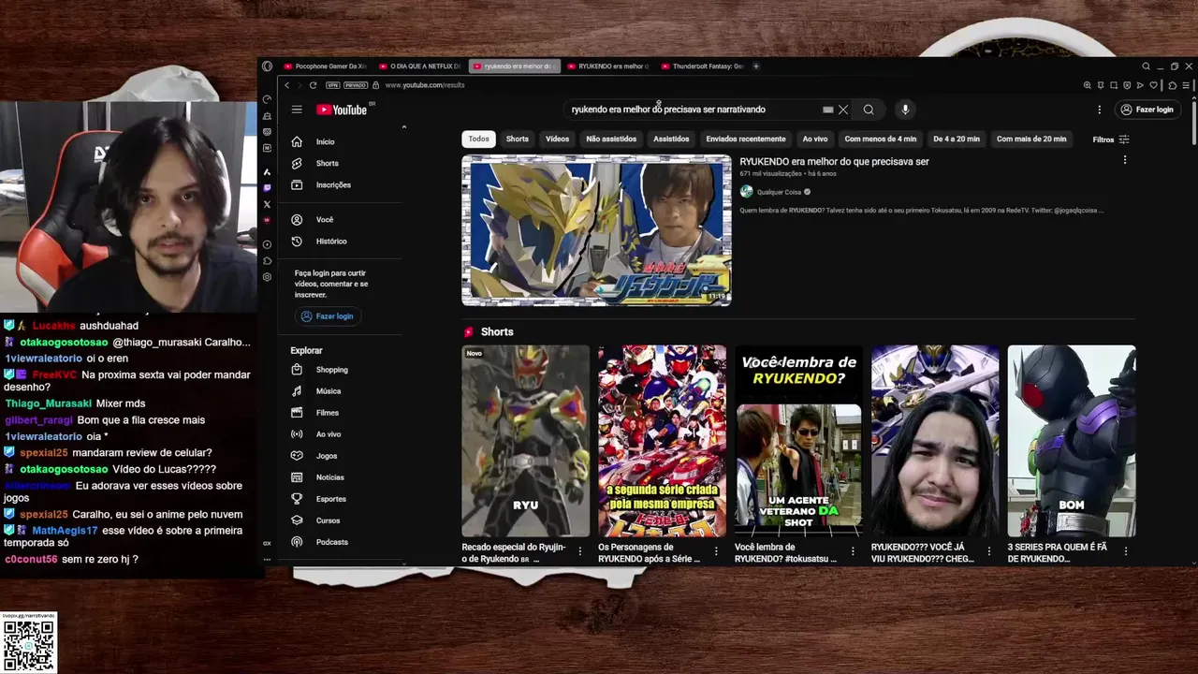The height and width of the screenshot is (674, 1198).
Task: Go back in browser history
Action: tap(287, 85)
